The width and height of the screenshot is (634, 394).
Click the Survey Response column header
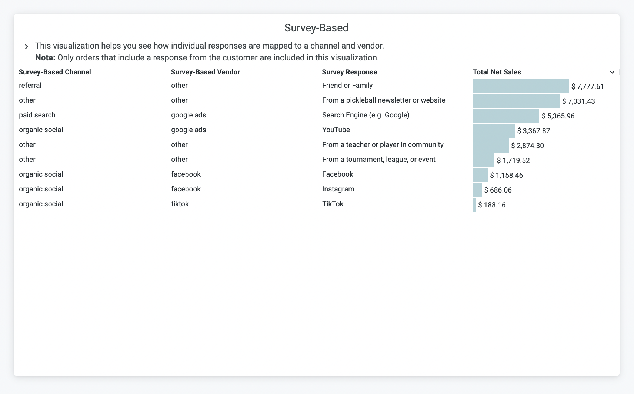[x=349, y=72]
